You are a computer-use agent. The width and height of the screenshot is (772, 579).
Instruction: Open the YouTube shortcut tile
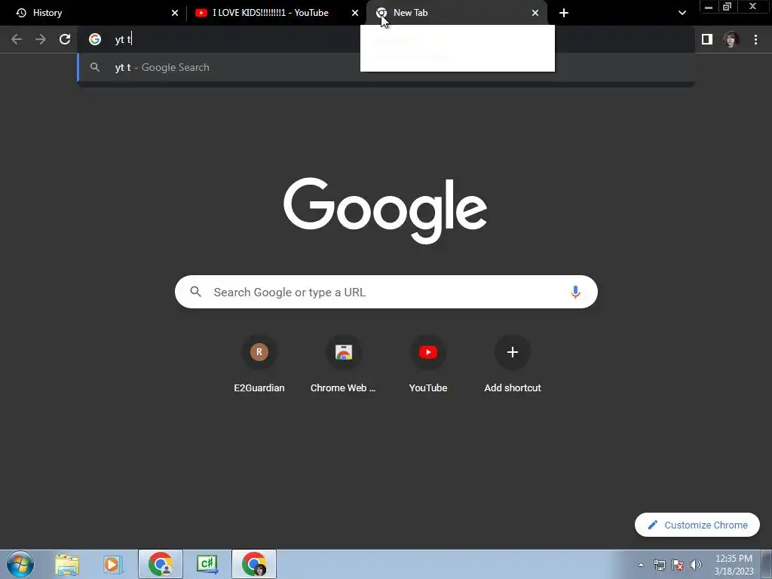(x=428, y=364)
